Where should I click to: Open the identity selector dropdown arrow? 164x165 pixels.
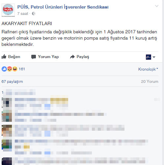point(154,57)
